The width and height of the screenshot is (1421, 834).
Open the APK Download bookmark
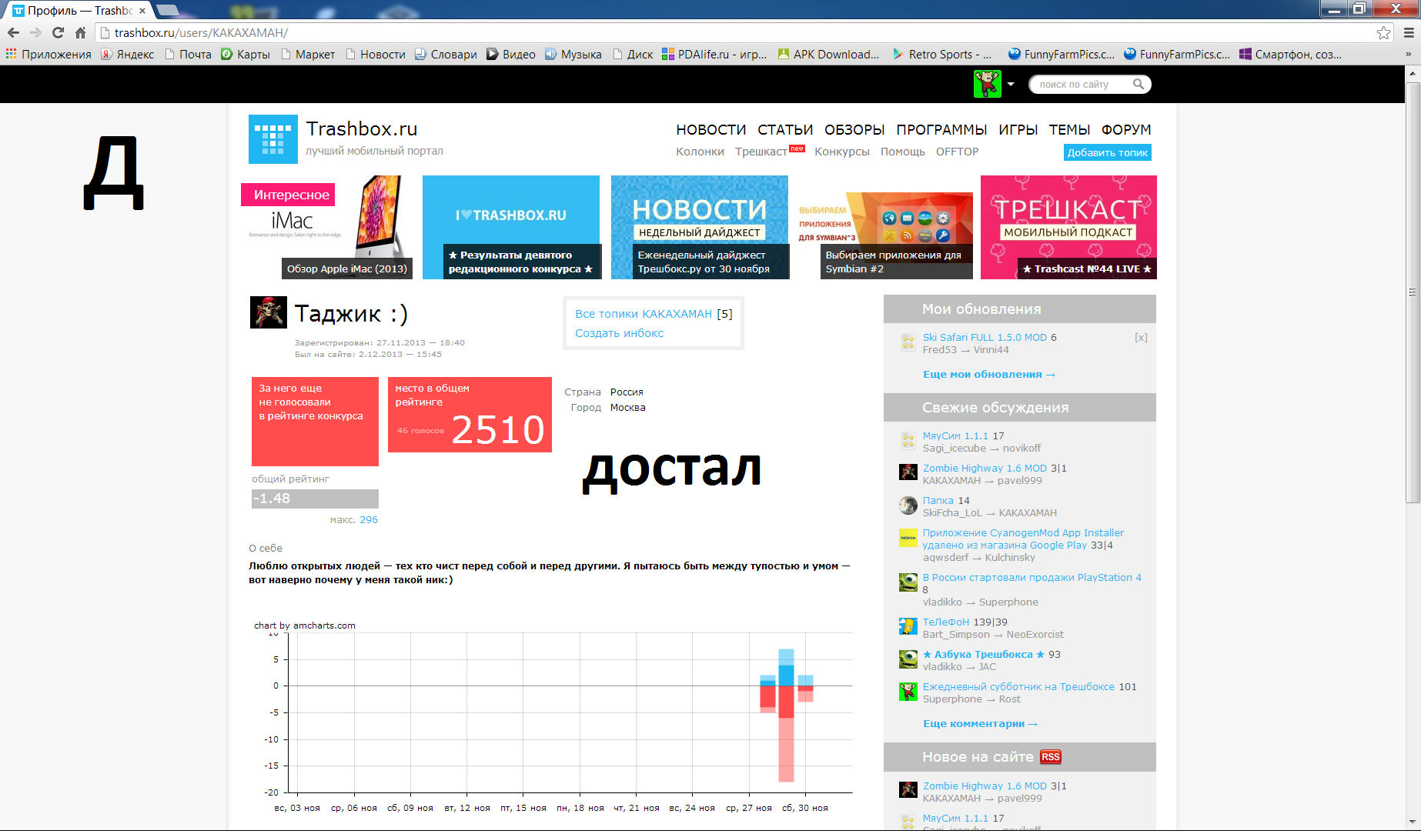tap(828, 54)
